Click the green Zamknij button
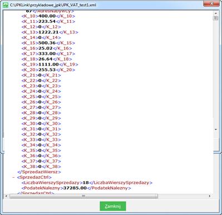This screenshot has height=215, width=222. click(x=113, y=206)
